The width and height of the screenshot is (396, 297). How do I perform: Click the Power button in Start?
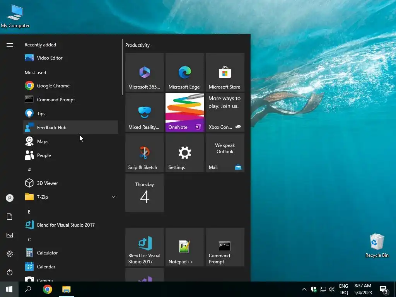coord(10,272)
